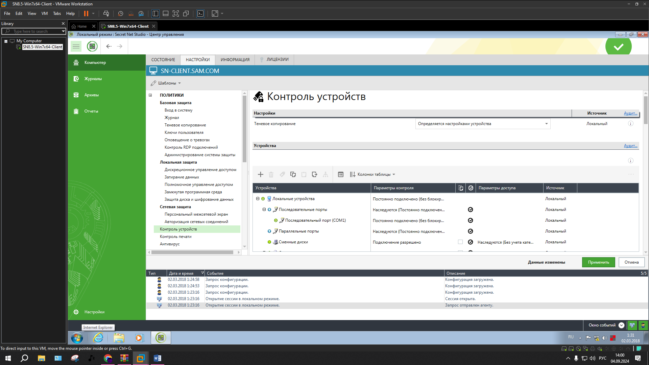Sort events by Дата и время column

[185, 273]
